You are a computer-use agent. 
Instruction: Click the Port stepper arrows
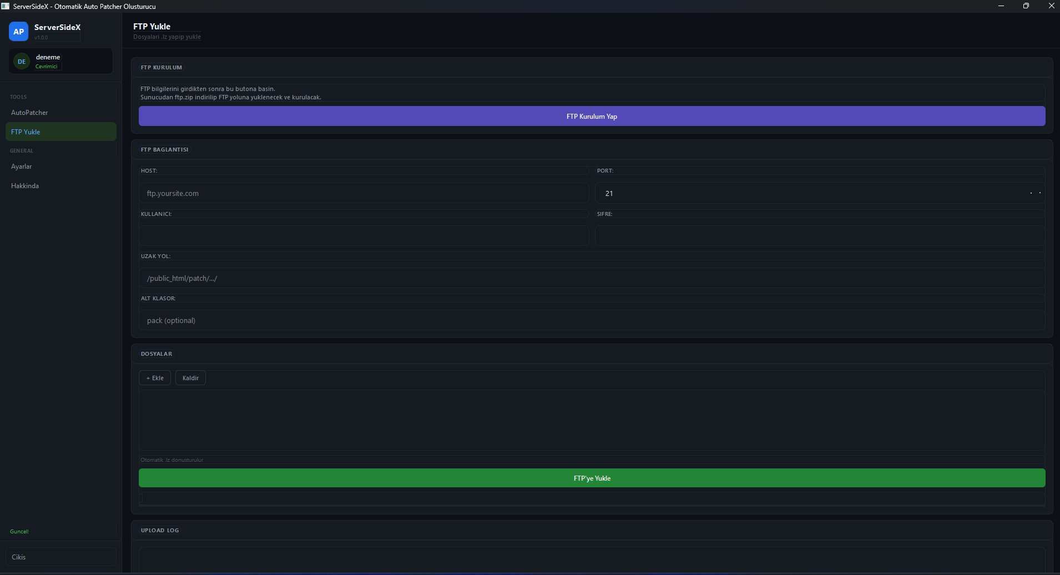click(x=1035, y=193)
